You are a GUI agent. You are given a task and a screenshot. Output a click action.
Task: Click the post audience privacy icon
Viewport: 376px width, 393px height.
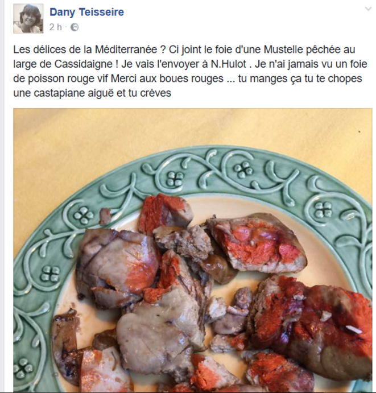(75, 27)
